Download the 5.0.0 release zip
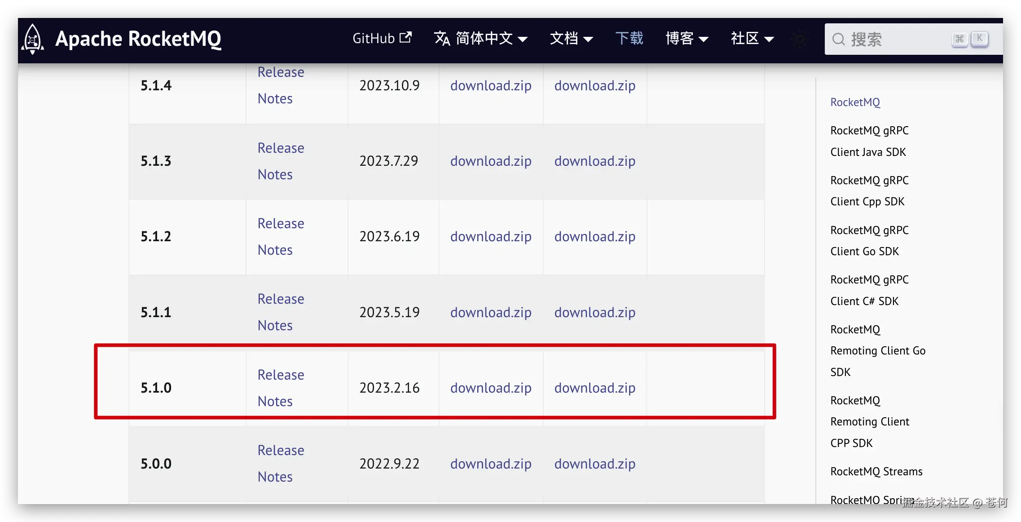Screen dimensions: 1021x522 490,464
